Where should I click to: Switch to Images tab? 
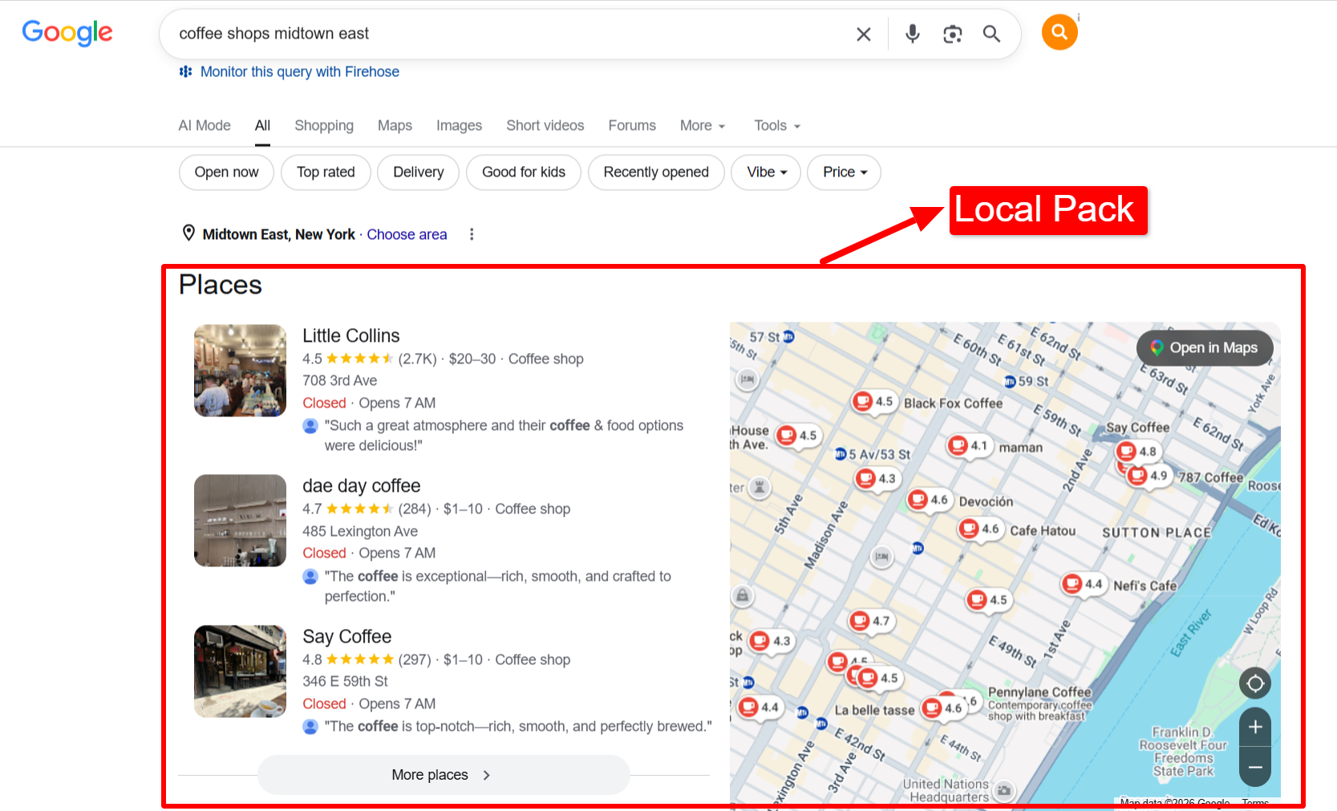(459, 125)
